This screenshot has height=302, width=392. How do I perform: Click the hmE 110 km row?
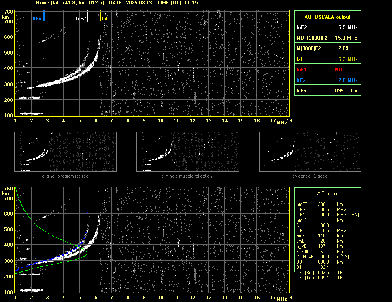click(320, 236)
